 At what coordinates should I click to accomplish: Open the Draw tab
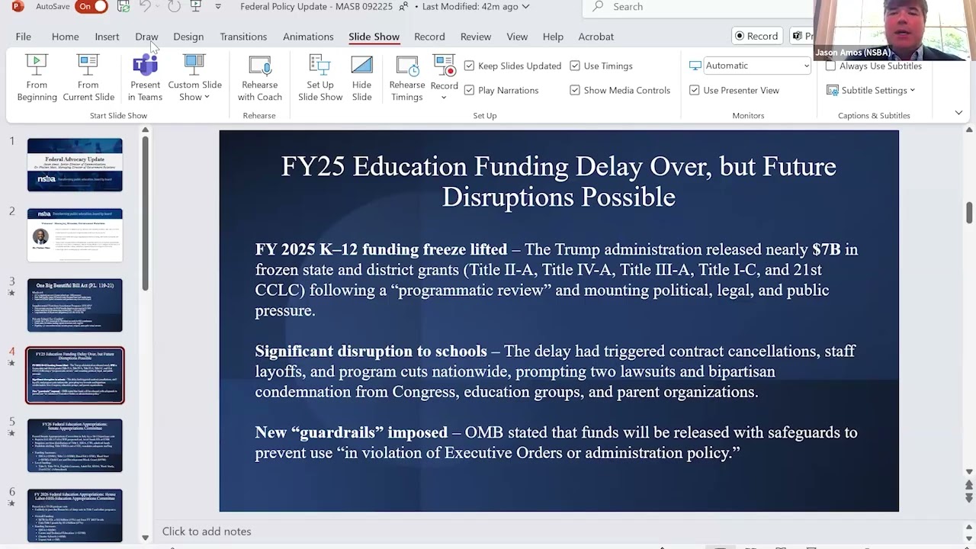[x=146, y=37]
